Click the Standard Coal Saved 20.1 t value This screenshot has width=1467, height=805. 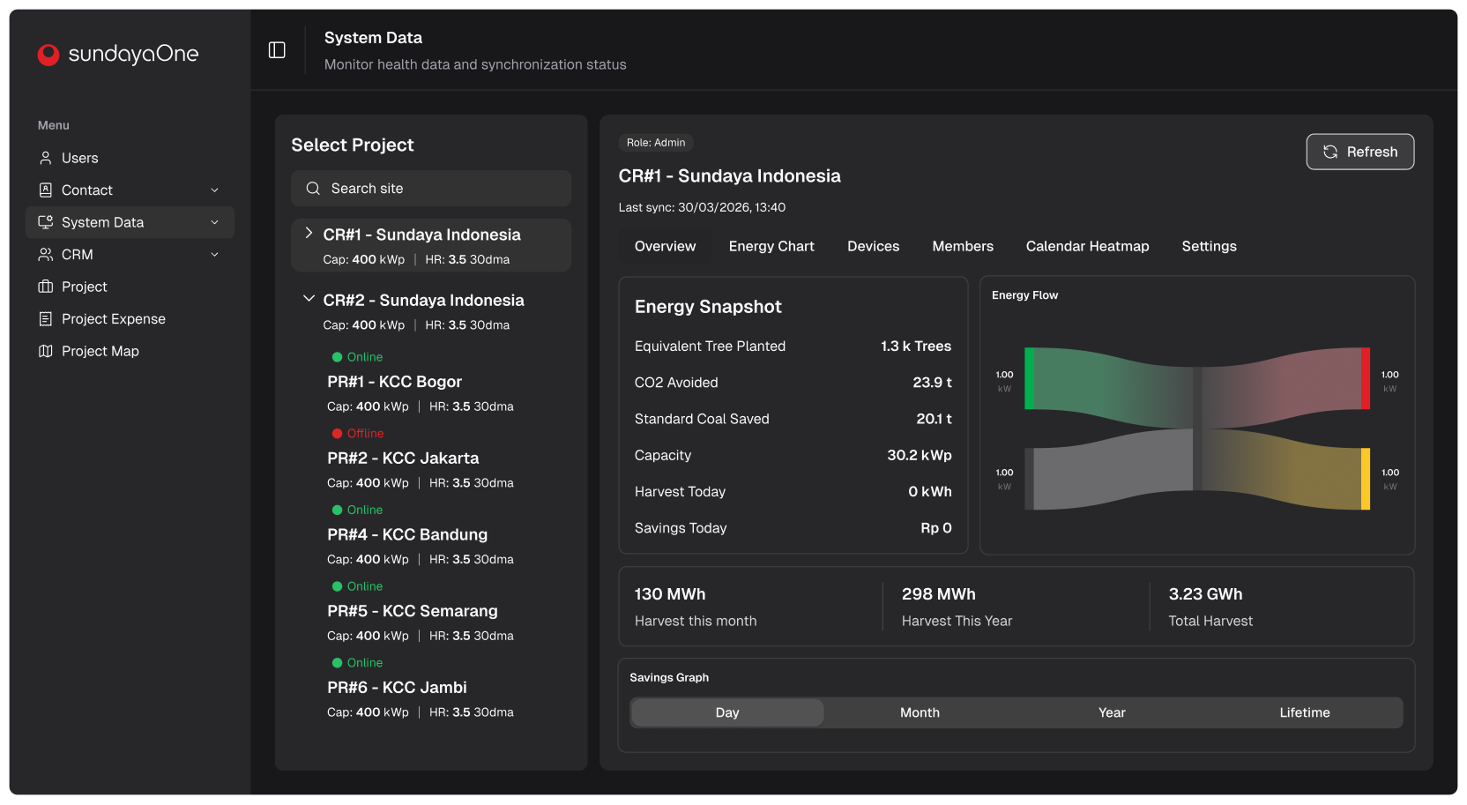tap(934, 419)
